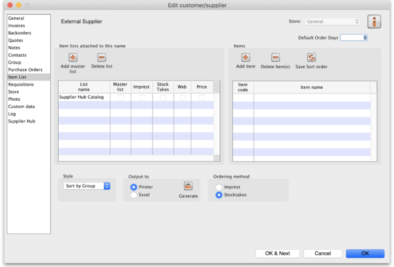Click the Delete list icon
394x267 pixels.
[101, 58]
